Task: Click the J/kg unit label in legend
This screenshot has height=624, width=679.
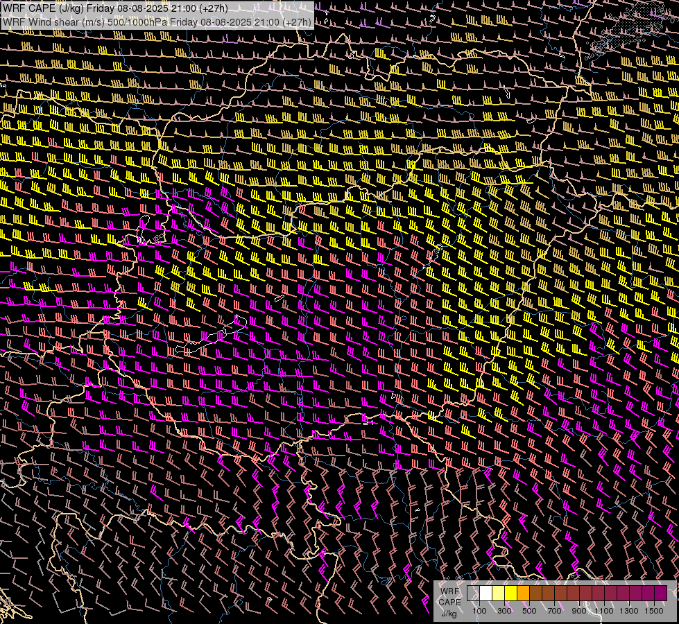Action: (x=449, y=614)
